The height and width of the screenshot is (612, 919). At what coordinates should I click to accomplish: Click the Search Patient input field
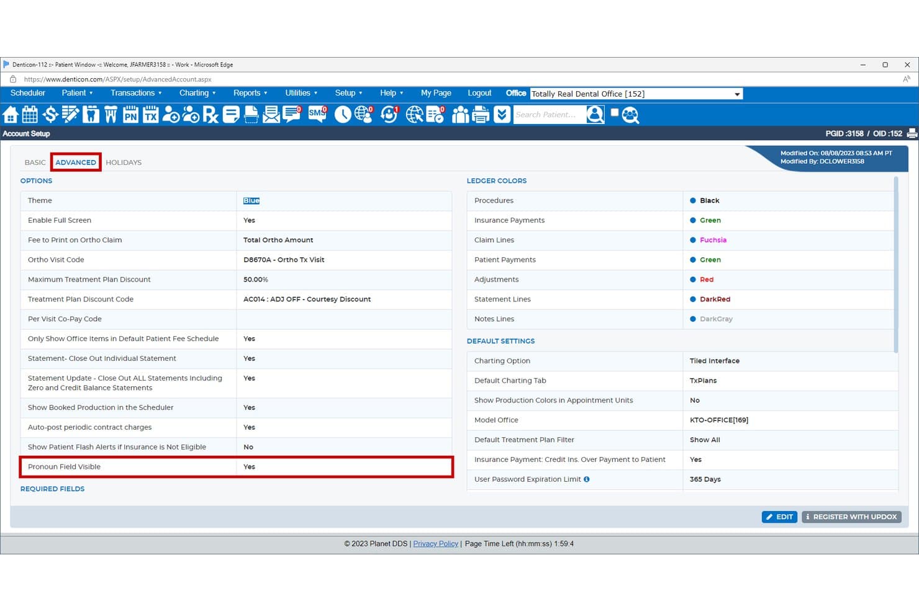549,115
